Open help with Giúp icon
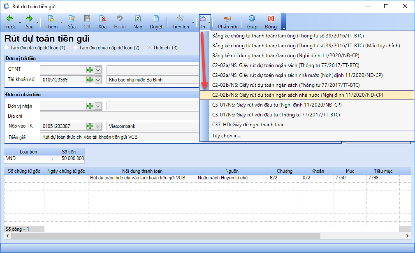415x253 pixels. tap(252, 18)
